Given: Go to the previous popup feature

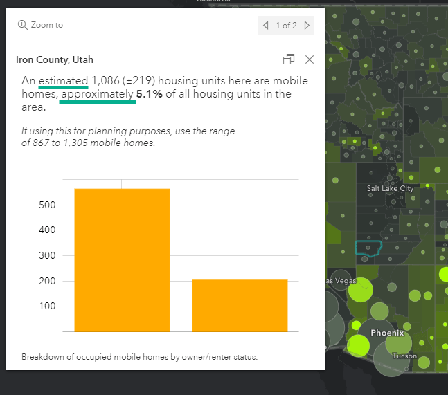Looking at the screenshot, I should click(x=266, y=26).
